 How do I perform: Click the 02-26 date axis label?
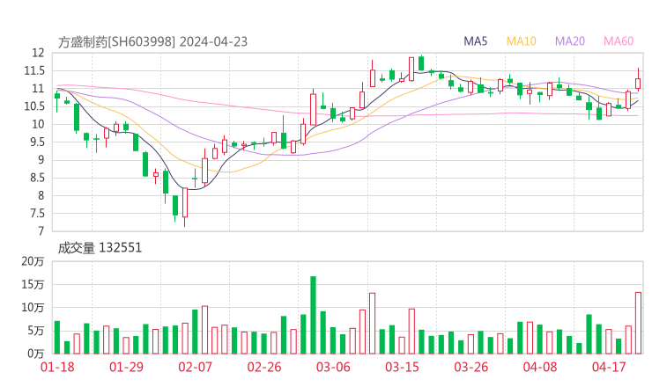point(264,367)
